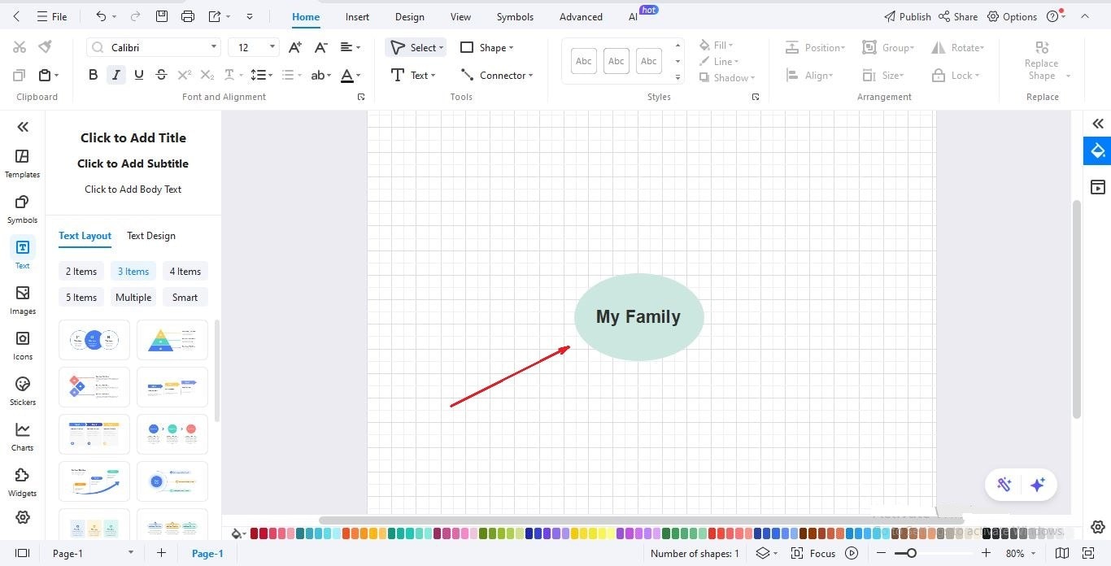Open the Symbols ribbon tab

coord(515,16)
